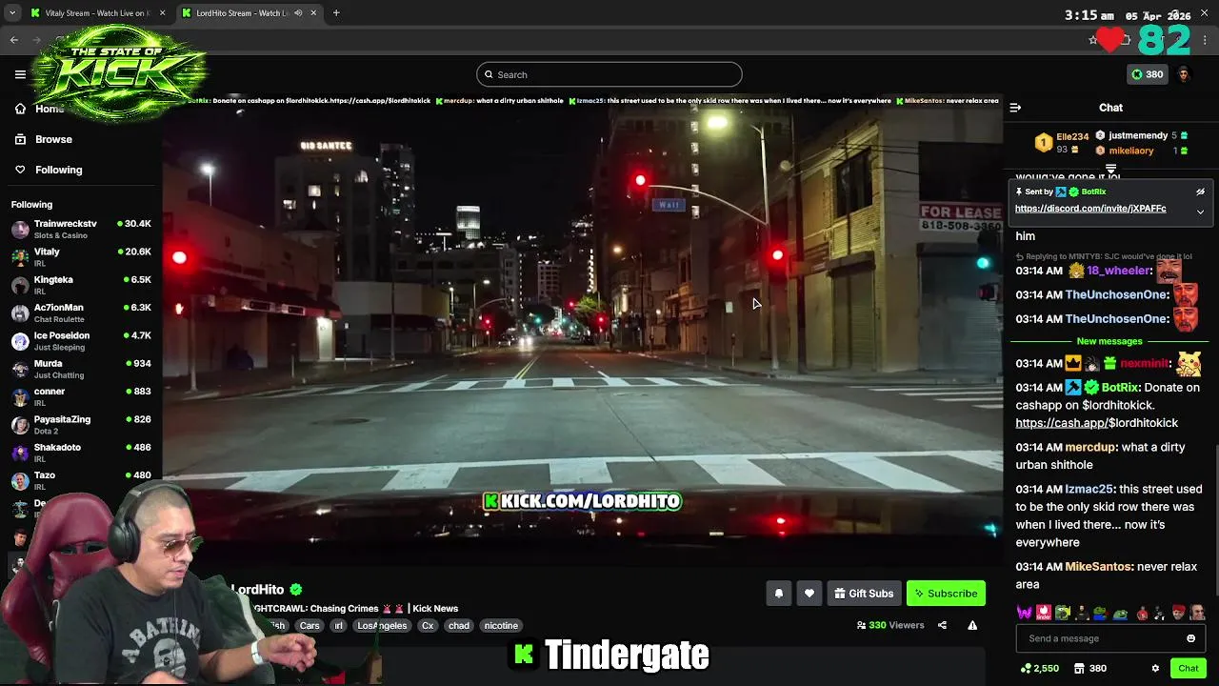Screen dimensions: 1219x686
Task: Select the red beanie face emote
Action: 1178,613
